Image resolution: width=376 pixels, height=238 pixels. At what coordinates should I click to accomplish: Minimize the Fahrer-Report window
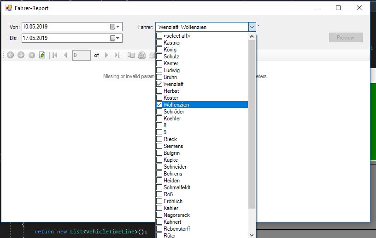pyautogui.click(x=317, y=8)
